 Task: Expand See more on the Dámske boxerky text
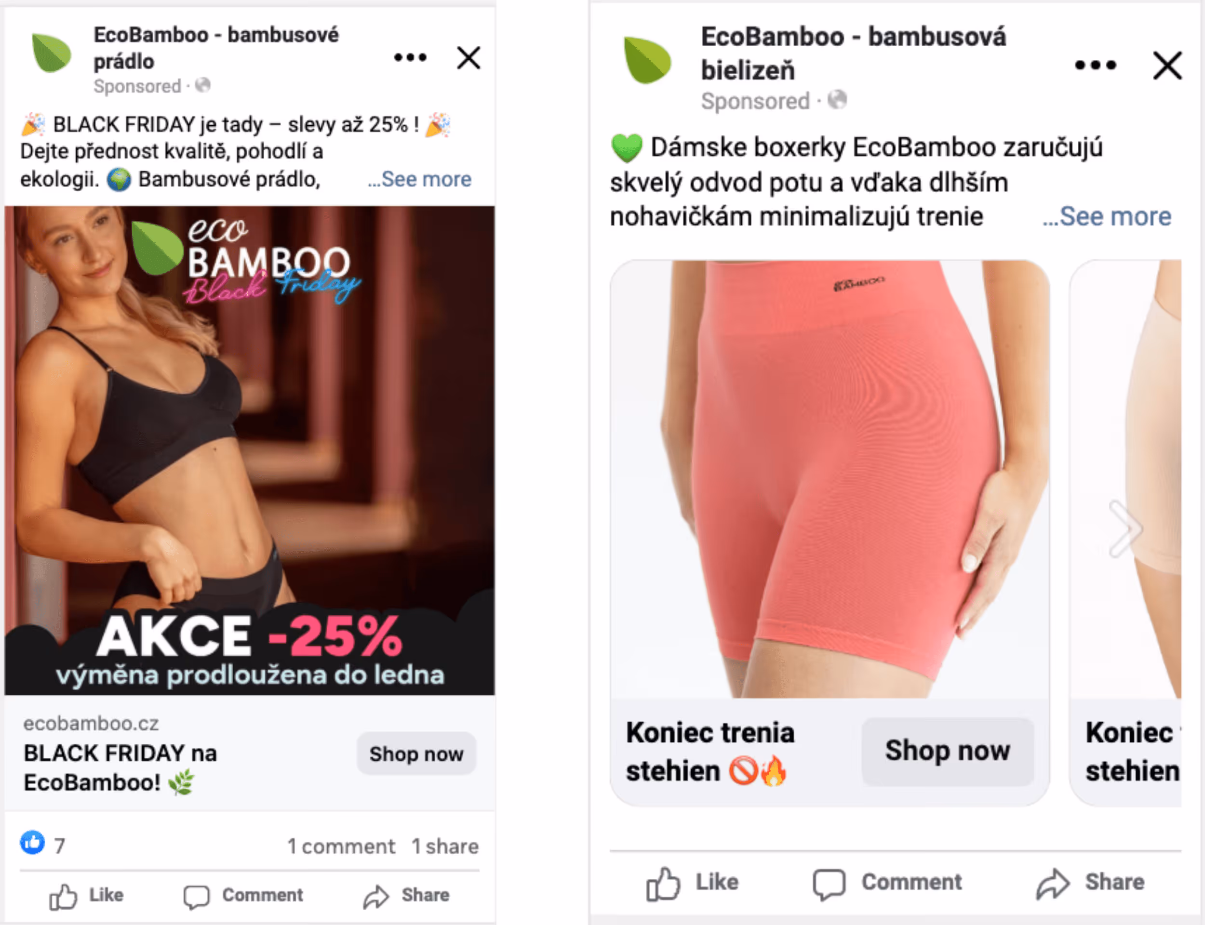coord(1107,216)
